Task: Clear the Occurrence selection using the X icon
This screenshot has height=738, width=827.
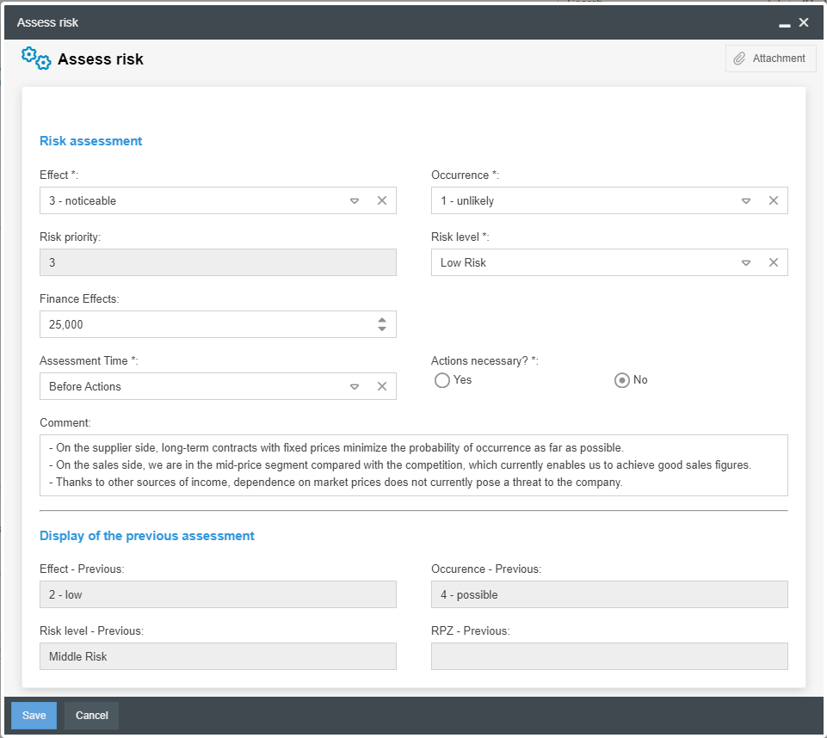Action: tap(774, 200)
